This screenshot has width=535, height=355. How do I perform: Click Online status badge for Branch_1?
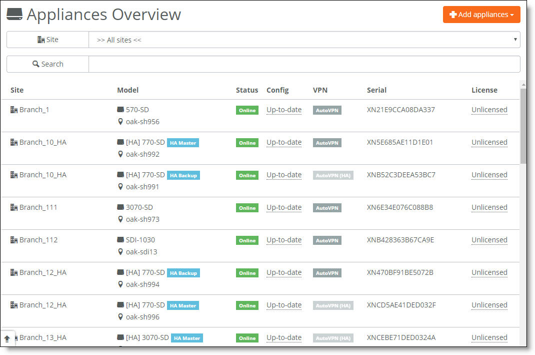(247, 110)
